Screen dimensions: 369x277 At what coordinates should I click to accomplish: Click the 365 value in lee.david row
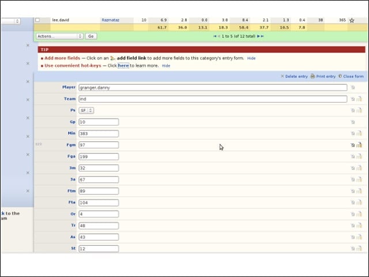(x=342, y=20)
